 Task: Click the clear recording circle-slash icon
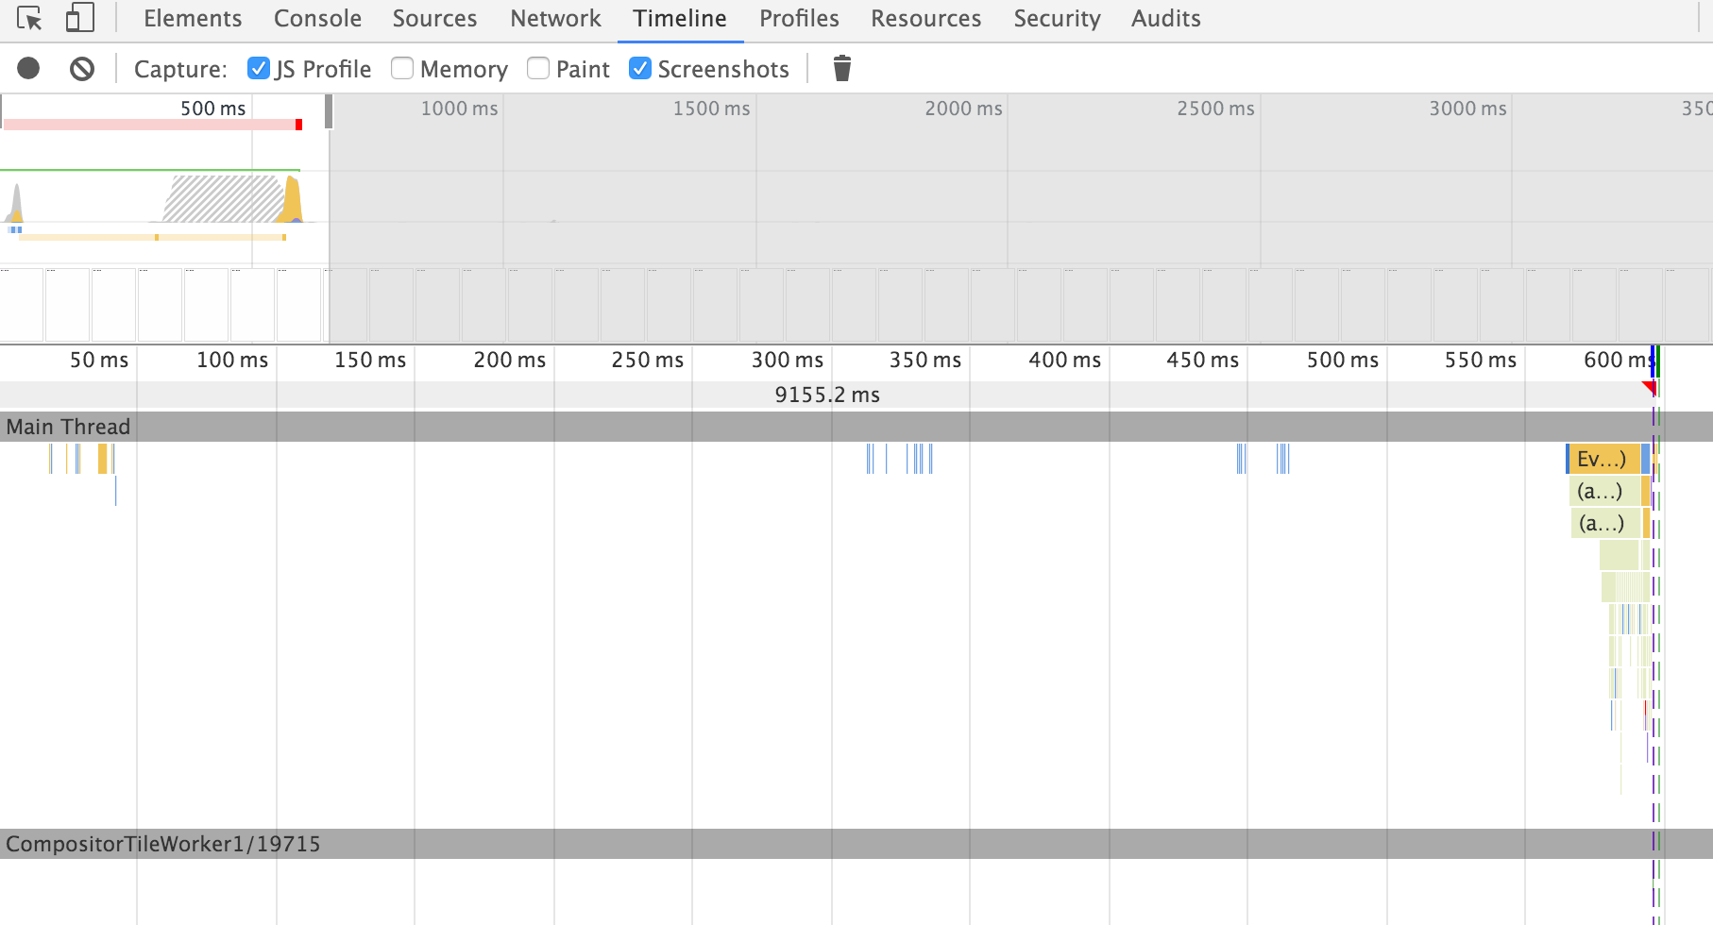[x=82, y=68]
